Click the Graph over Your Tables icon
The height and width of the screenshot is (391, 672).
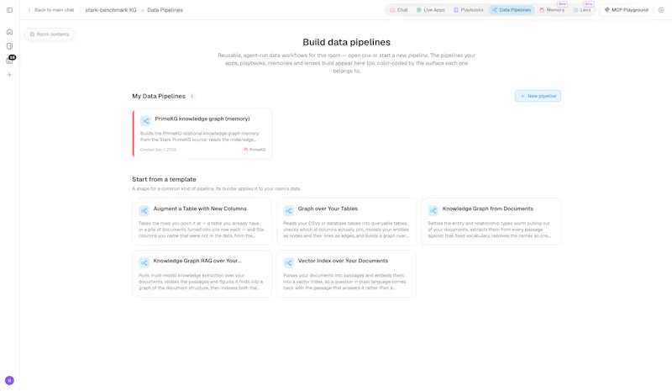pyautogui.click(x=289, y=210)
